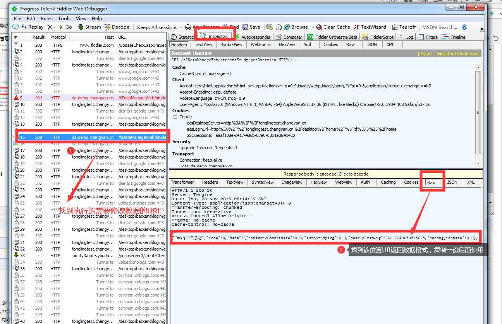Select session 43 tonglingtest.changyan row
The height and width of the screenshot is (324, 502).
pyautogui.click(x=90, y=321)
